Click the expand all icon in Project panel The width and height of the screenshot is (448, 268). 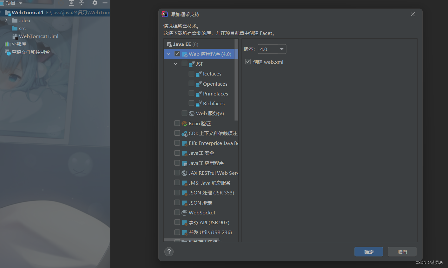pyautogui.click(x=71, y=3)
